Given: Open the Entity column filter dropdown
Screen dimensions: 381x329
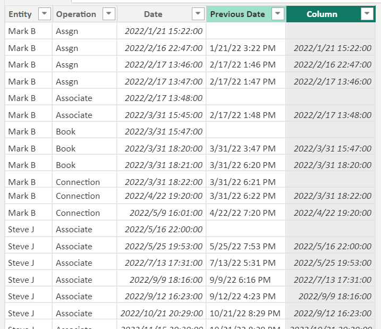Looking at the screenshot, I should pyautogui.click(x=45, y=14).
